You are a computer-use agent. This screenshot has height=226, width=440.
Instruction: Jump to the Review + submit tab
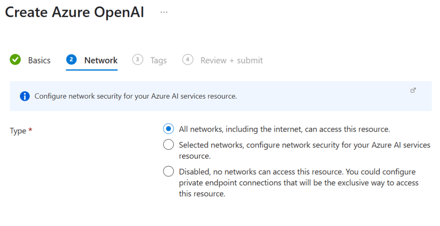click(x=231, y=60)
